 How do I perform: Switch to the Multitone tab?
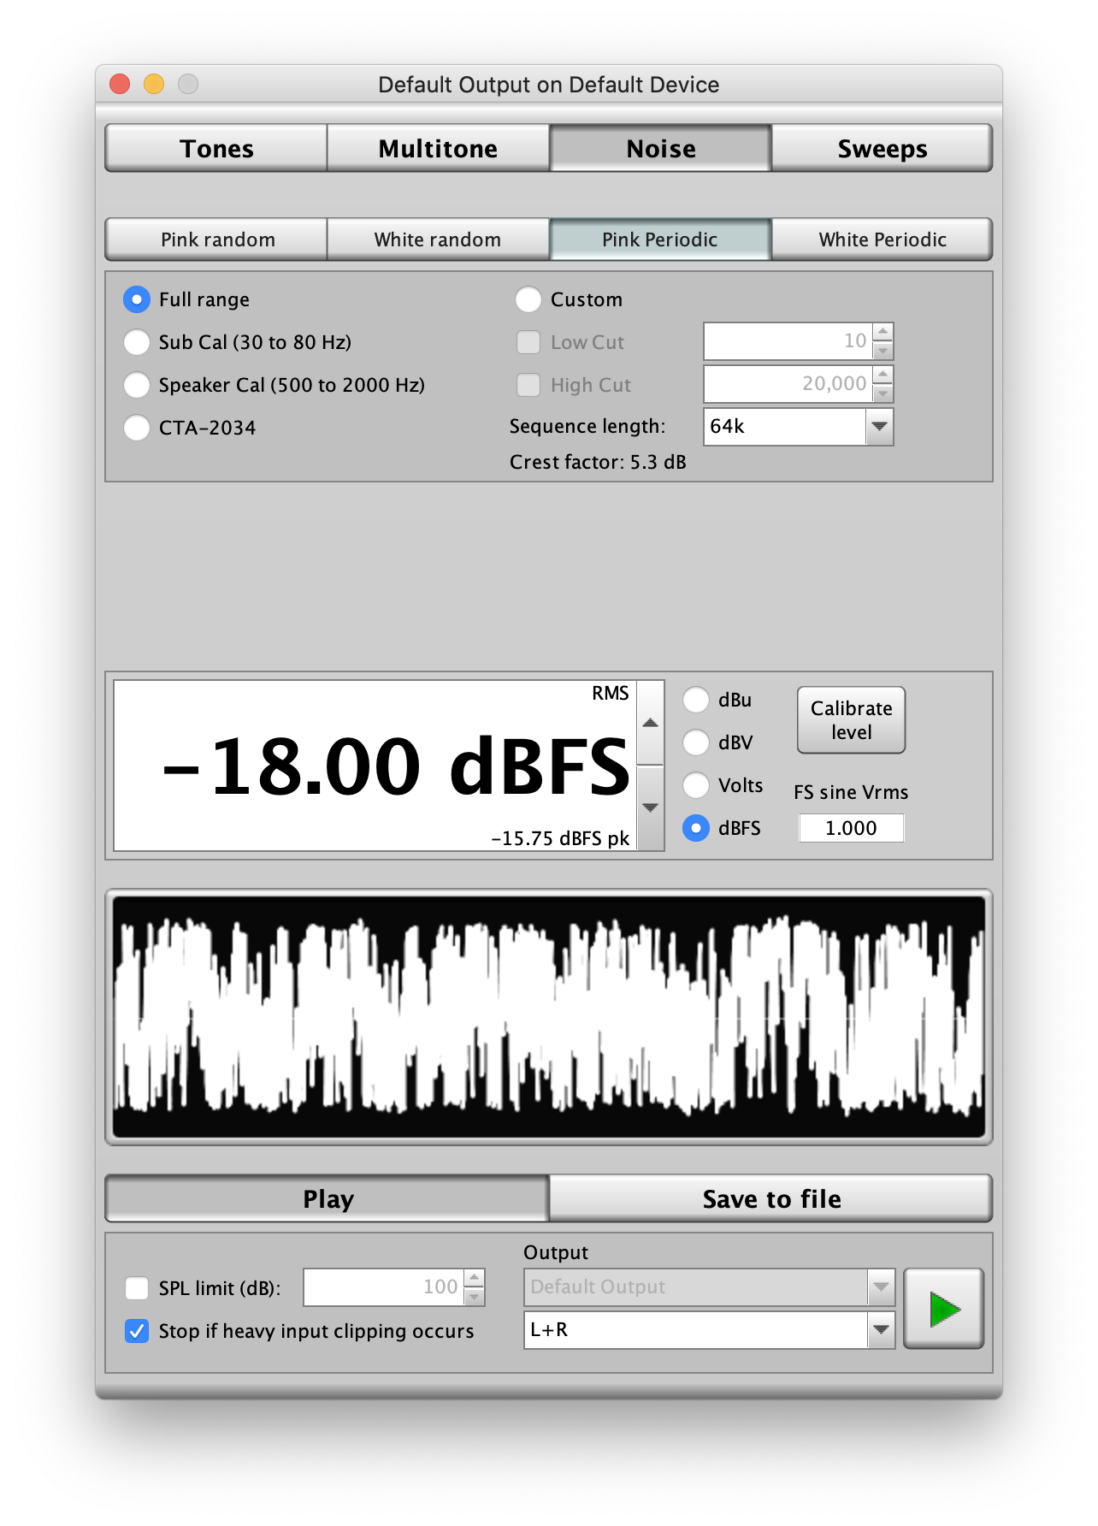pos(438,148)
